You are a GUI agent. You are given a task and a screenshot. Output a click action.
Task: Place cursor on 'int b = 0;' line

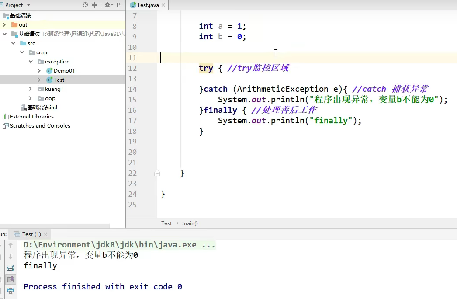click(222, 37)
